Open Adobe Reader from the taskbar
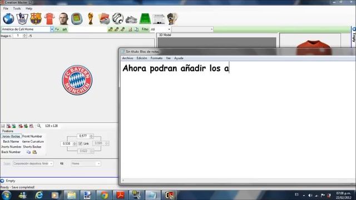The height and width of the screenshot is (200, 356). pyautogui.click(x=120, y=195)
